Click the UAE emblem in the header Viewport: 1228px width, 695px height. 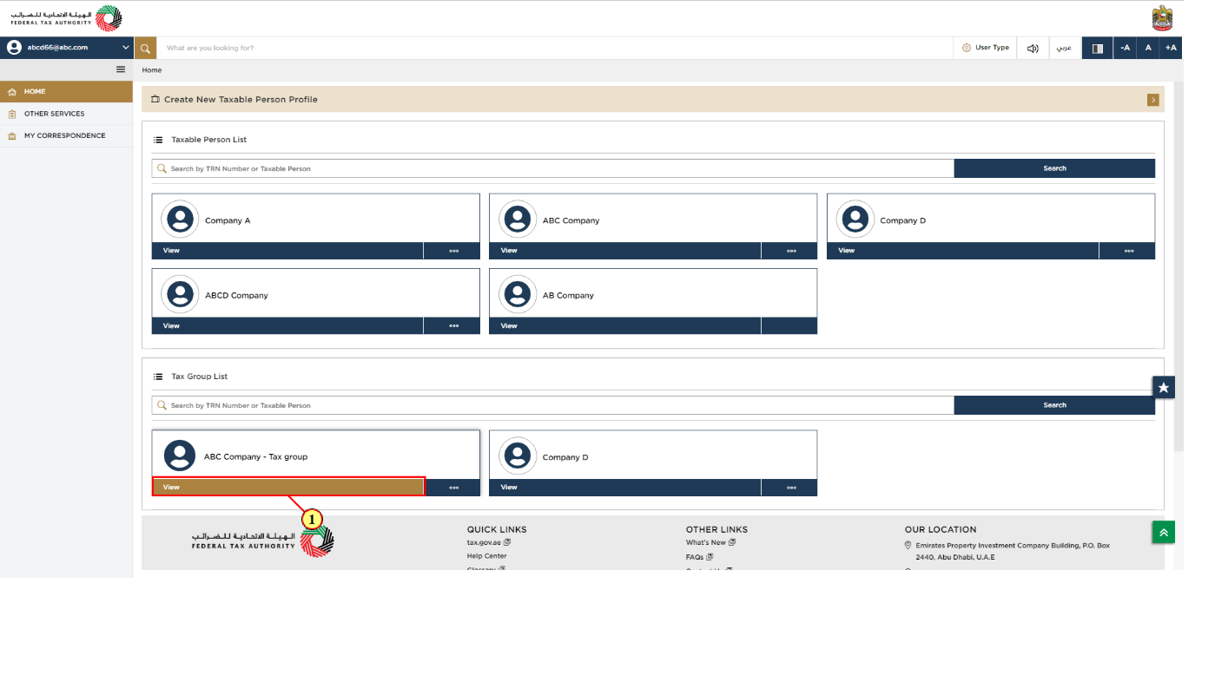pyautogui.click(x=1162, y=18)
